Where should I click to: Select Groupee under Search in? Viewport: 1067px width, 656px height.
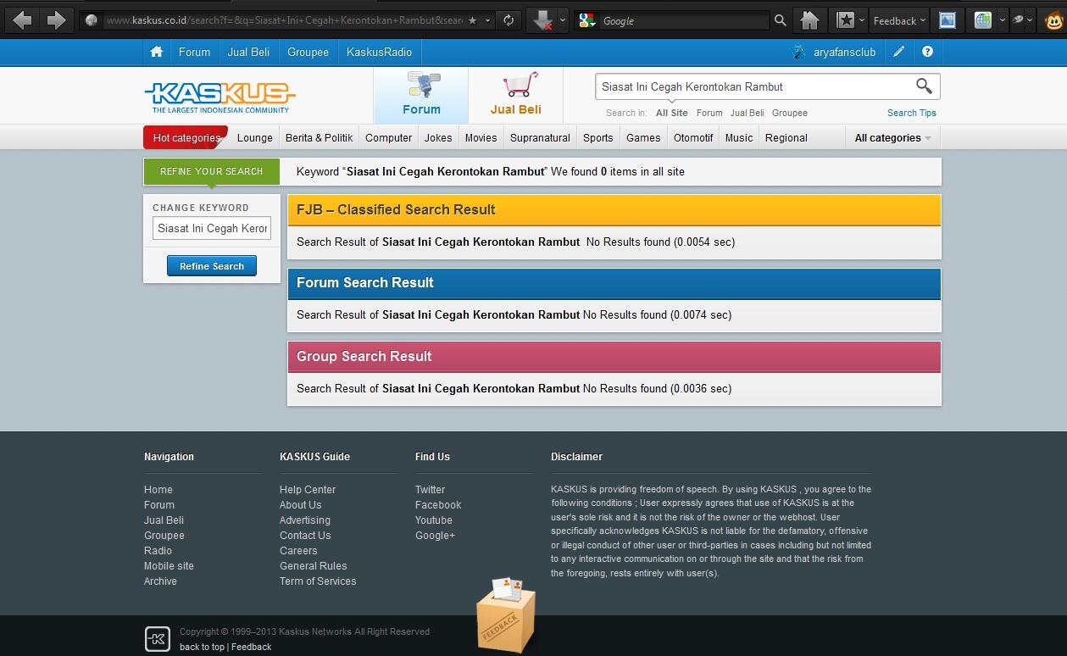(790, 113)
